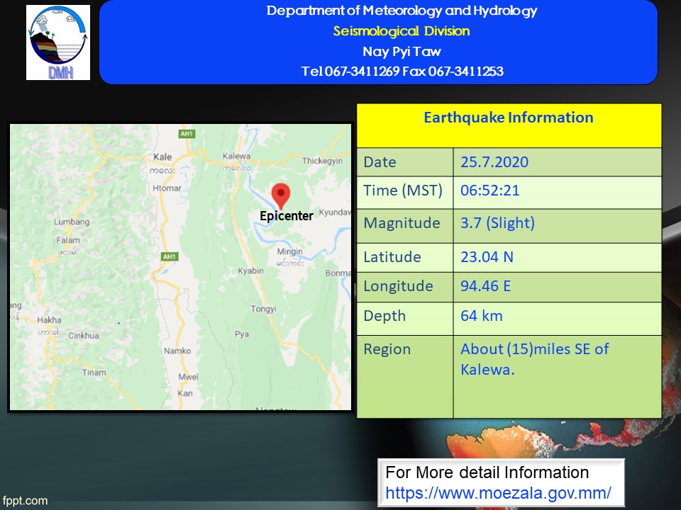Select the latitude value 23.04 N
681x510 pixels.
coord(487,256)
